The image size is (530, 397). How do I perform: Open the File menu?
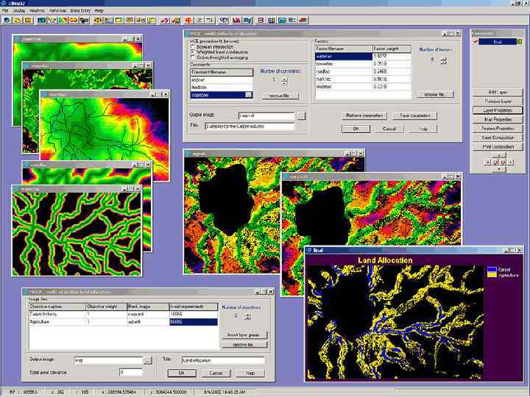tap(5, 11)
